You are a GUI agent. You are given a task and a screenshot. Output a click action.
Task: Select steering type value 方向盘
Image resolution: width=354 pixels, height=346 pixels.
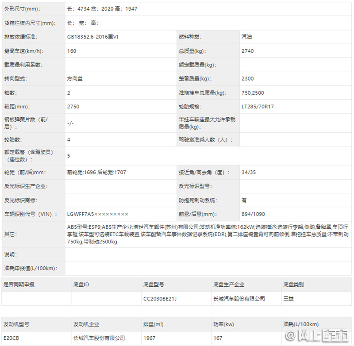click(x=75, y=79)
